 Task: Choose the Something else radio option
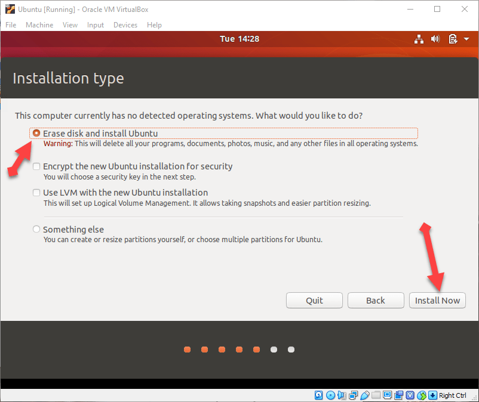37,229
